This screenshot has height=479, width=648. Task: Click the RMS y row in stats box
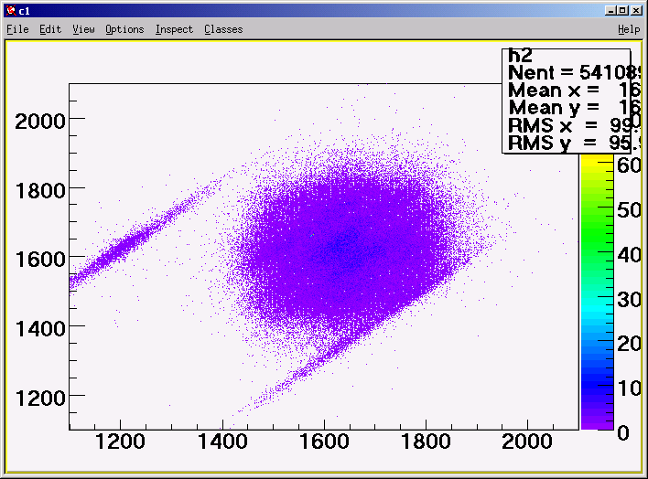575,143
